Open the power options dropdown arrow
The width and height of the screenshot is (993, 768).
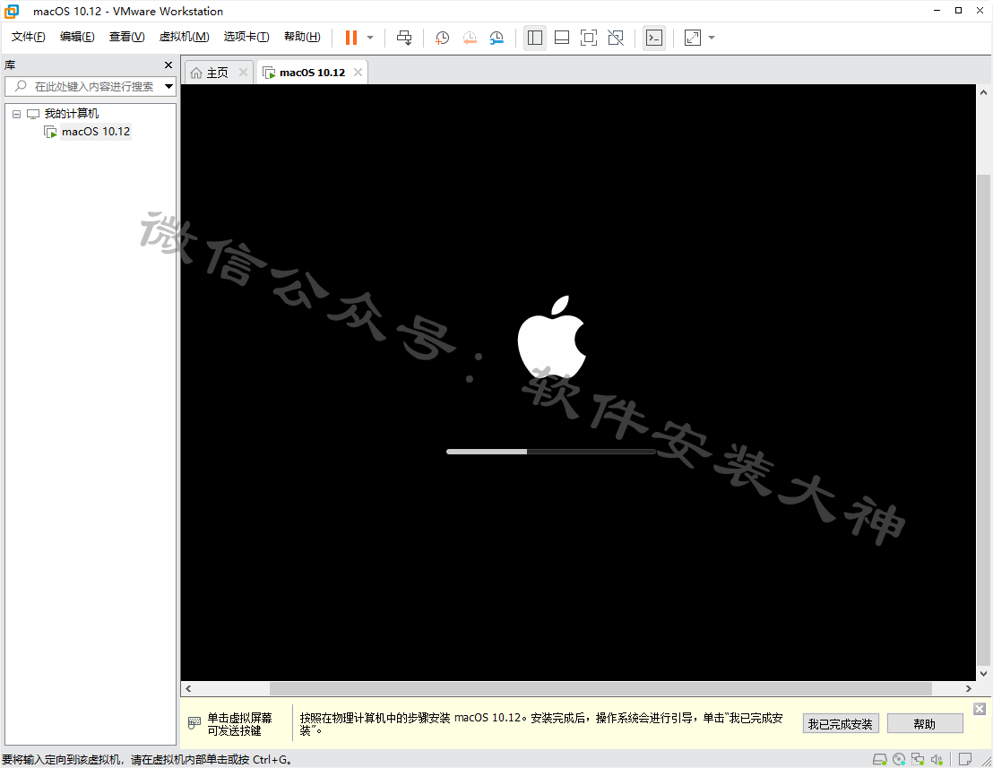[x=370, y=38]
